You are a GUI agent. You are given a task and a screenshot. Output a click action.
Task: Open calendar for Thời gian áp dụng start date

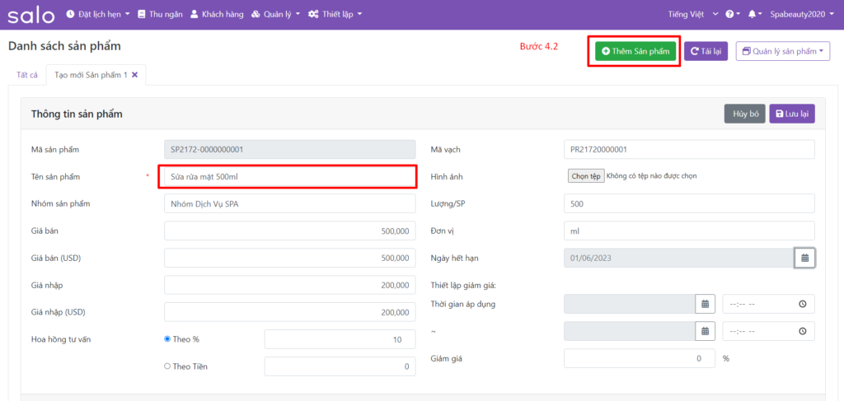[x=705, y=304]
